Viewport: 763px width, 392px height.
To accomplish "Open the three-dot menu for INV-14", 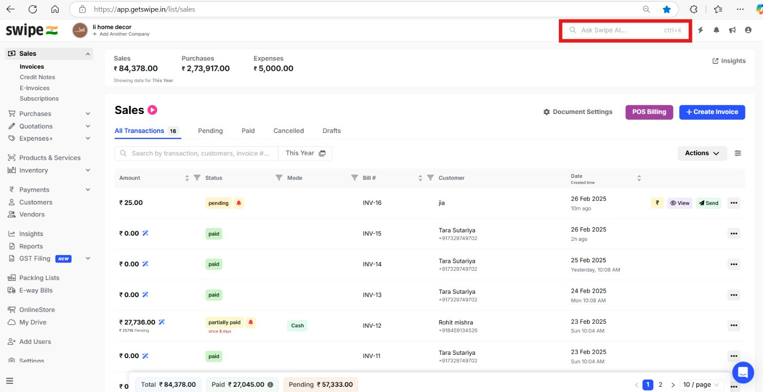I will click(x=734, y=264).
